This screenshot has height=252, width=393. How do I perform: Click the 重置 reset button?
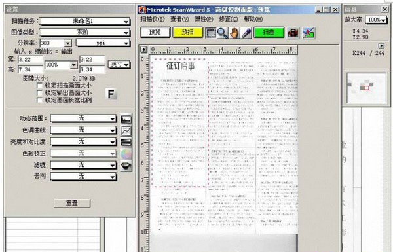pos(72,203)
